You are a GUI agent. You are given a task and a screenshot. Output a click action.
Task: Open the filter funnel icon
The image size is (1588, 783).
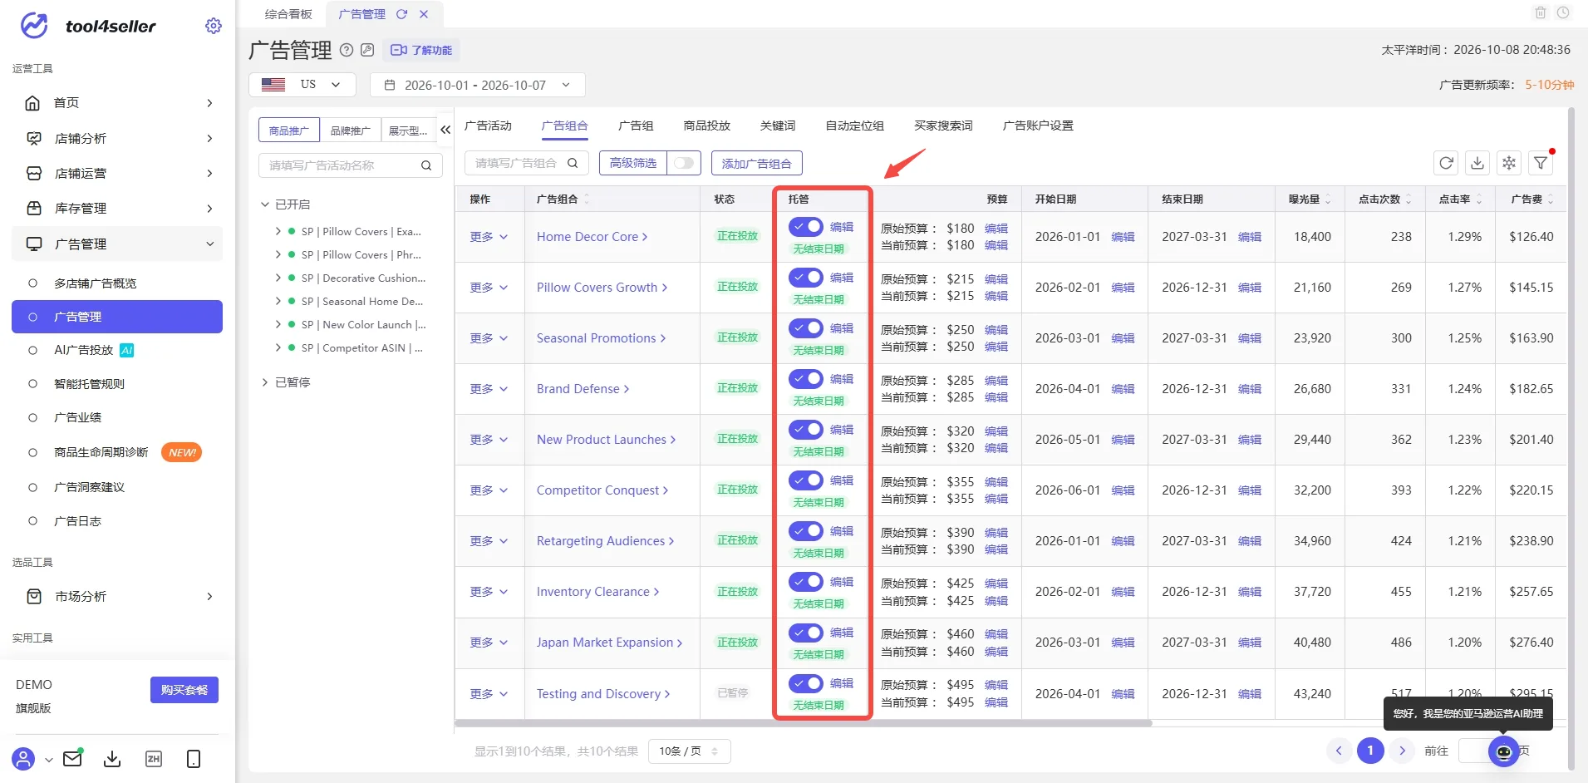(1541, 163)
